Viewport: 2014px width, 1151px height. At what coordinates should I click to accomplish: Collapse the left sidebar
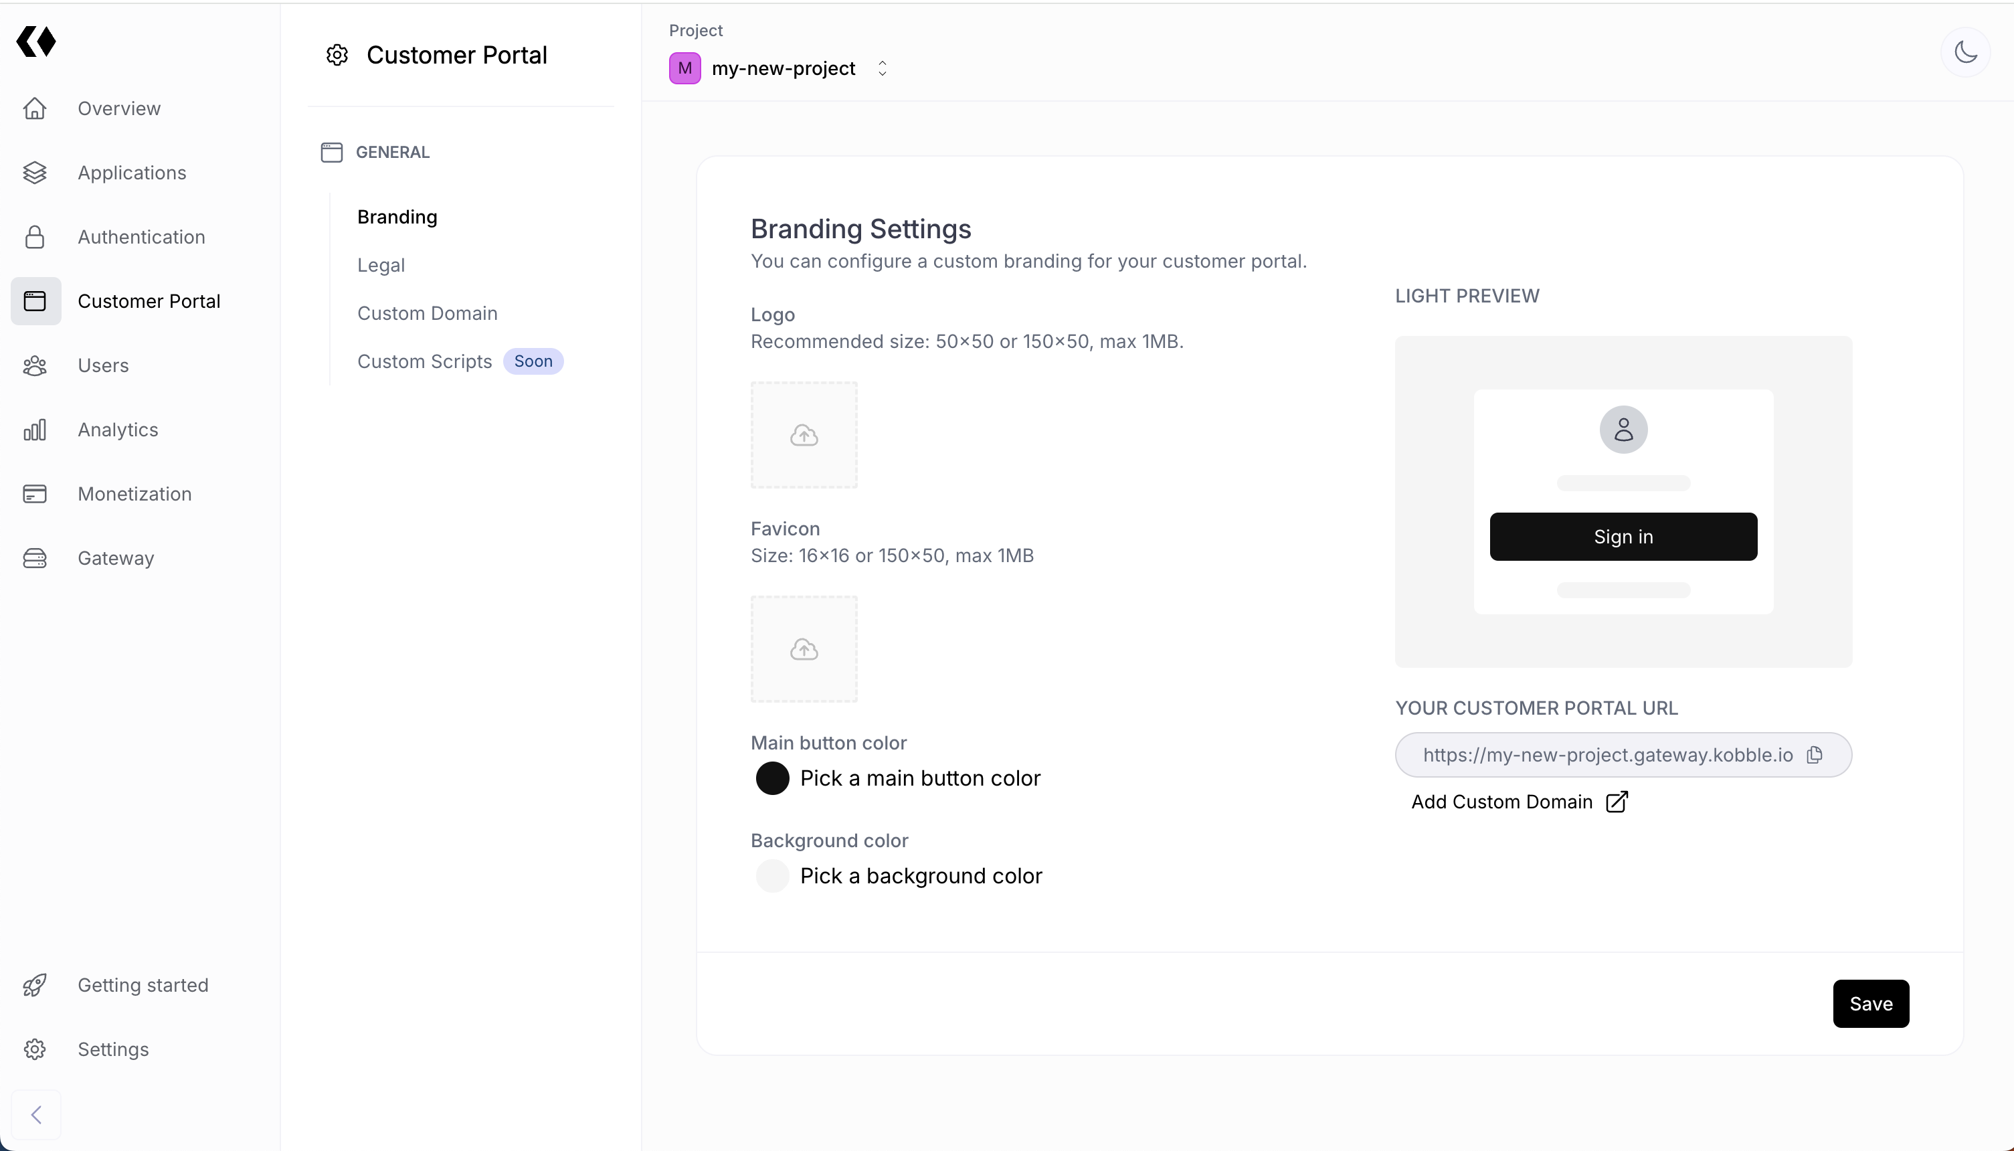35,1115
